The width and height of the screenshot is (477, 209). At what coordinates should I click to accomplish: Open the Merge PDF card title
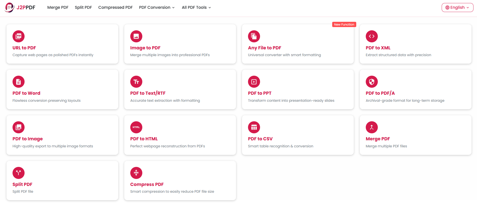click(378, 139)
